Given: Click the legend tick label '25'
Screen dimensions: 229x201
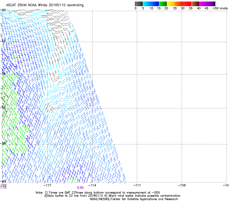Looking at the screenshot, I should coord(175,8).
